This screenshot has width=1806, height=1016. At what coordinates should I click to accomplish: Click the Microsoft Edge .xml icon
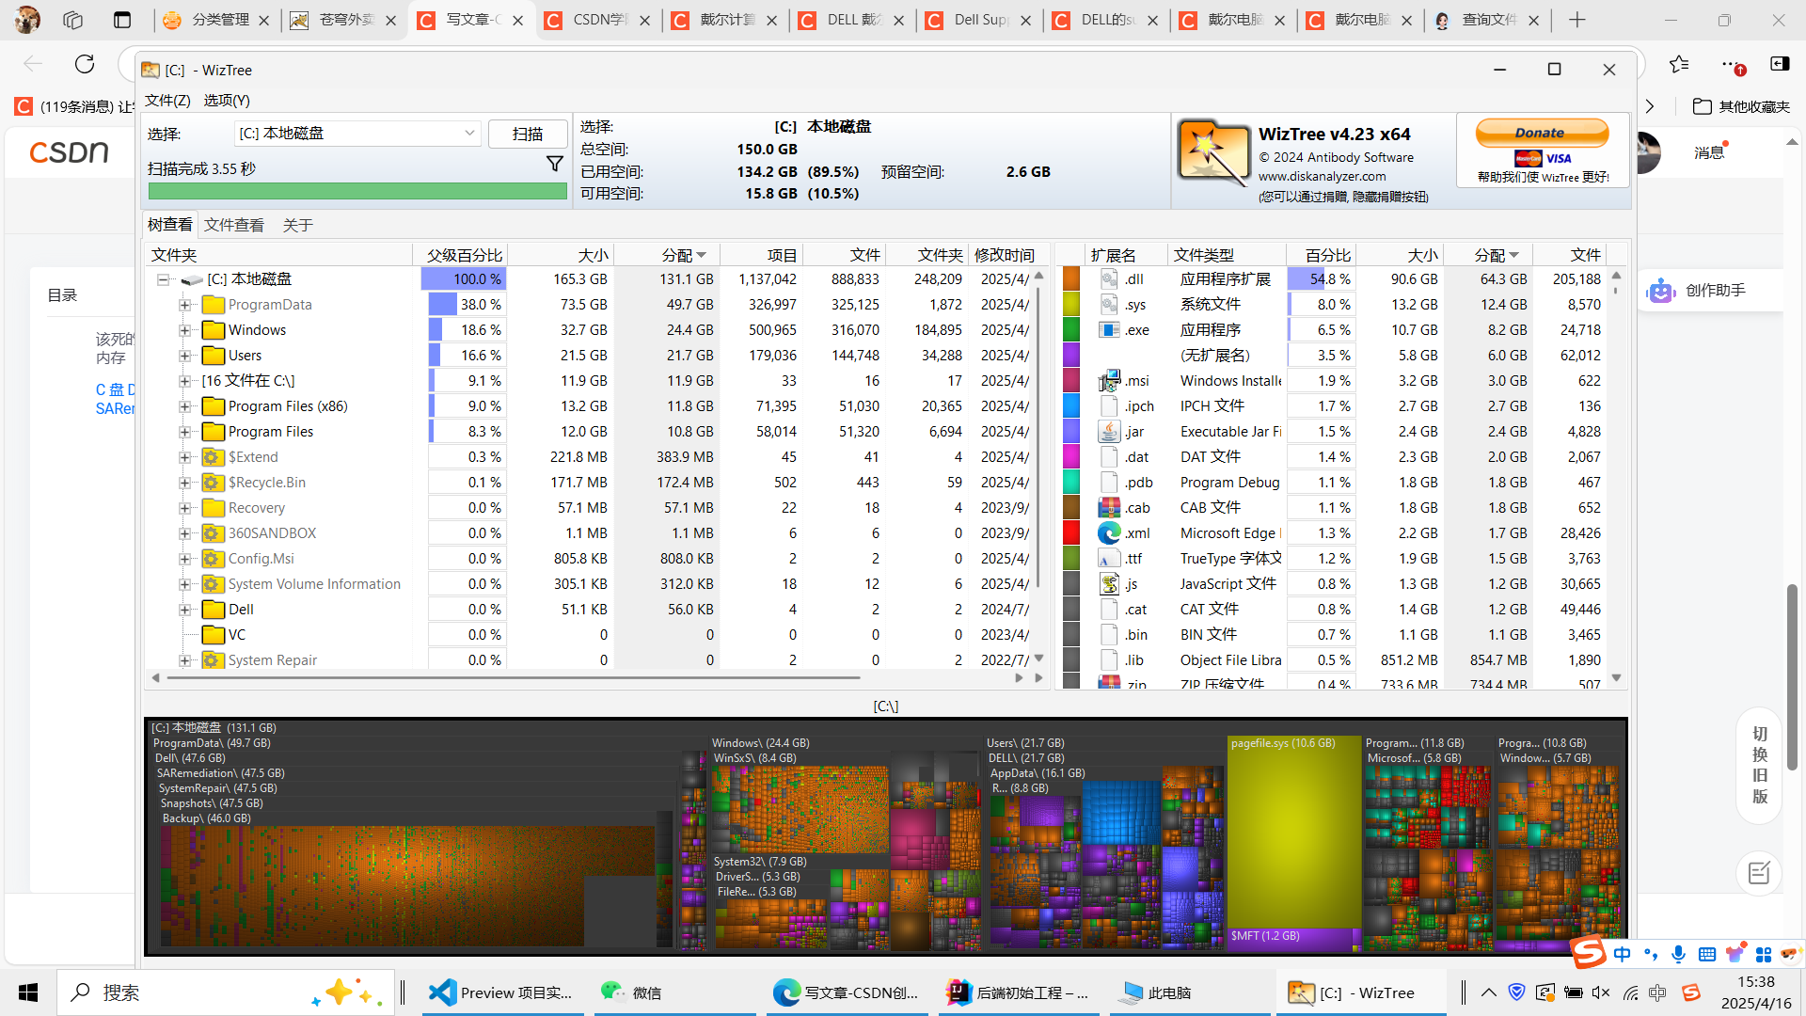[1109, 533]
